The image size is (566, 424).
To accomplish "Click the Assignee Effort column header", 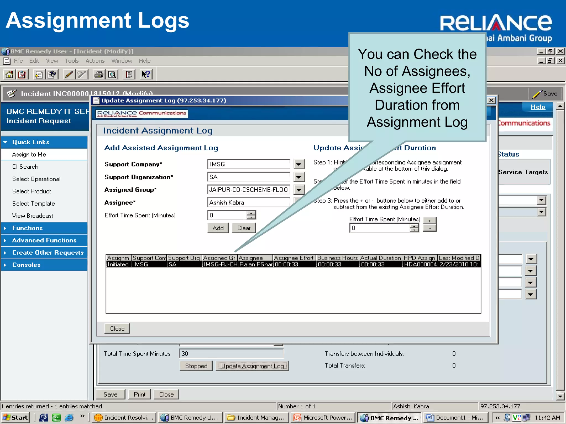I will [x=294, y=258].
